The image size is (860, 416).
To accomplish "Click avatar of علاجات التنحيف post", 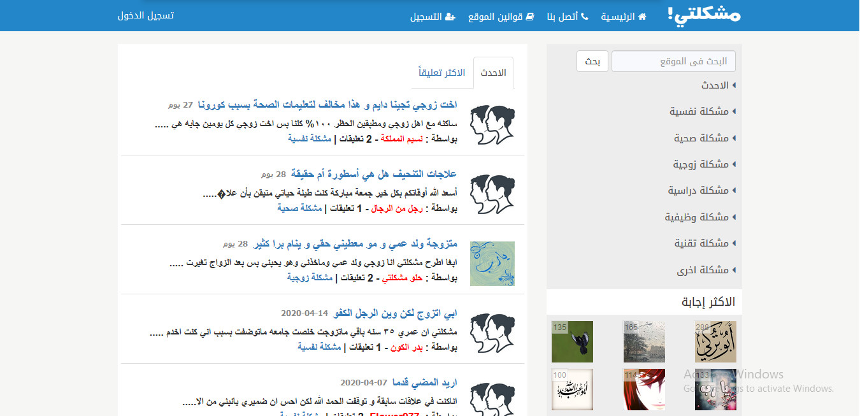I will 492,194.
